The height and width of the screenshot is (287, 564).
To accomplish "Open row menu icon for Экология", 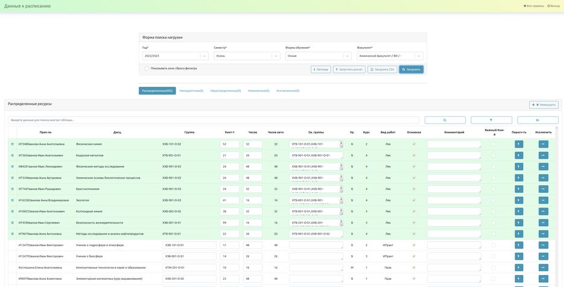I will coord(12,200).
